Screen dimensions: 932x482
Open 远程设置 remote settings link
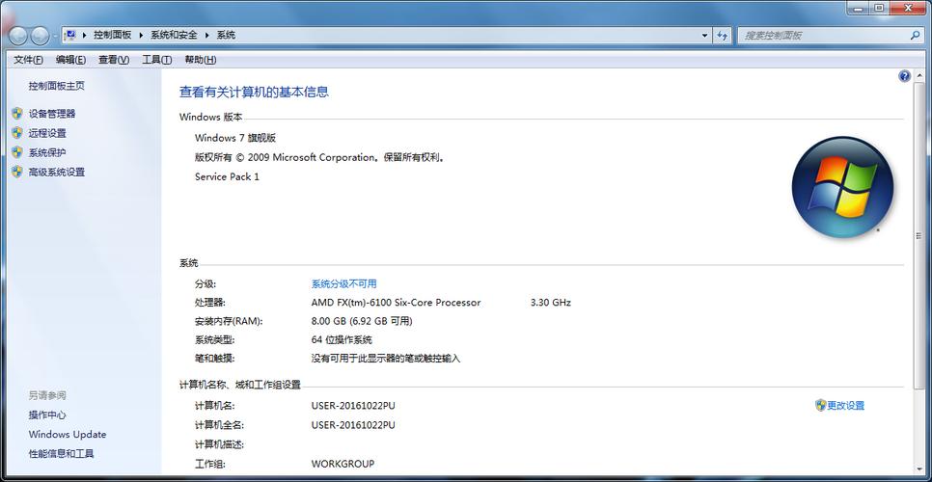(x=47, y=133)
